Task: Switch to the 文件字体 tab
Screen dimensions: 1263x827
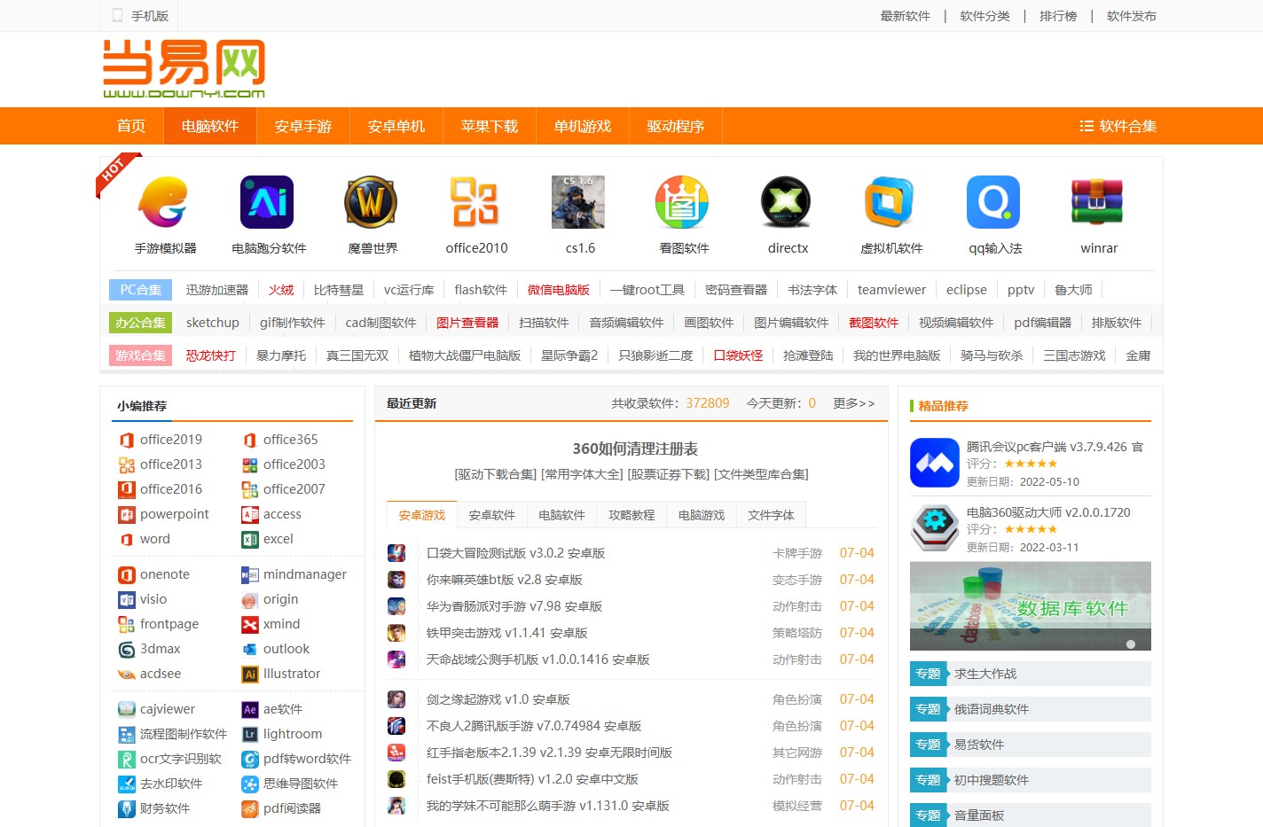Action: pos(772,515)
